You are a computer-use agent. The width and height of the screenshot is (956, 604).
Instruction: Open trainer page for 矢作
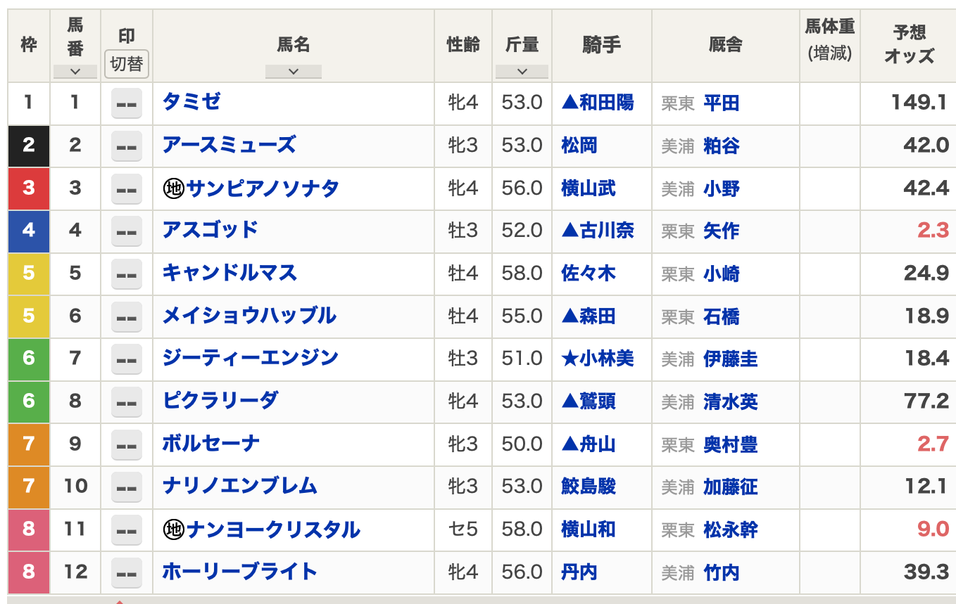[x=721, y=231]
